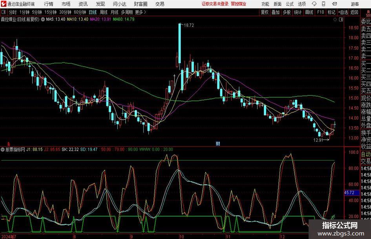Click the 股票指标网 indicator name
The width and height of the screenshot is (371, 239).
[15, 150]
